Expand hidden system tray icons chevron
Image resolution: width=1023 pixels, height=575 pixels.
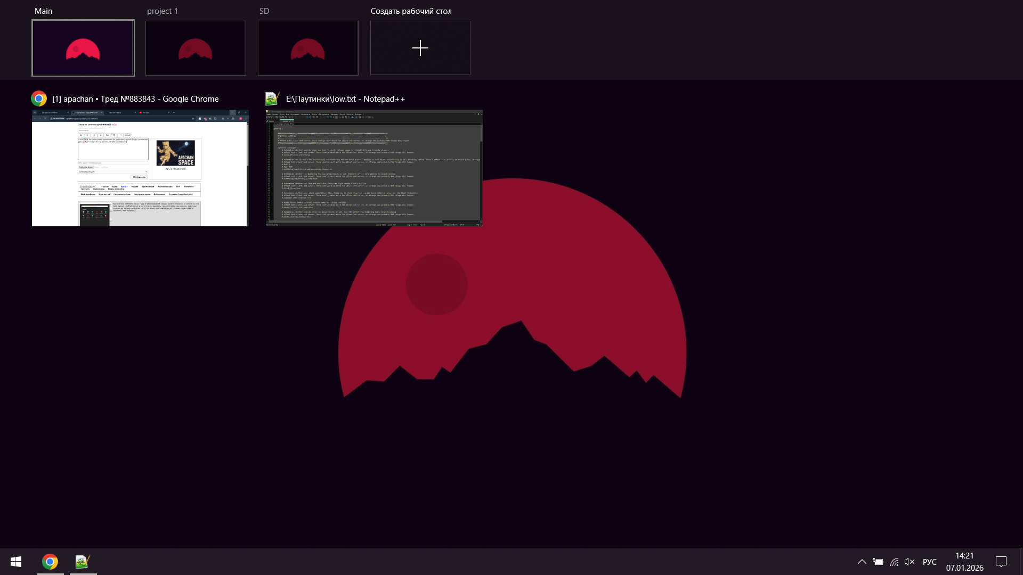(x=862, y=562)
